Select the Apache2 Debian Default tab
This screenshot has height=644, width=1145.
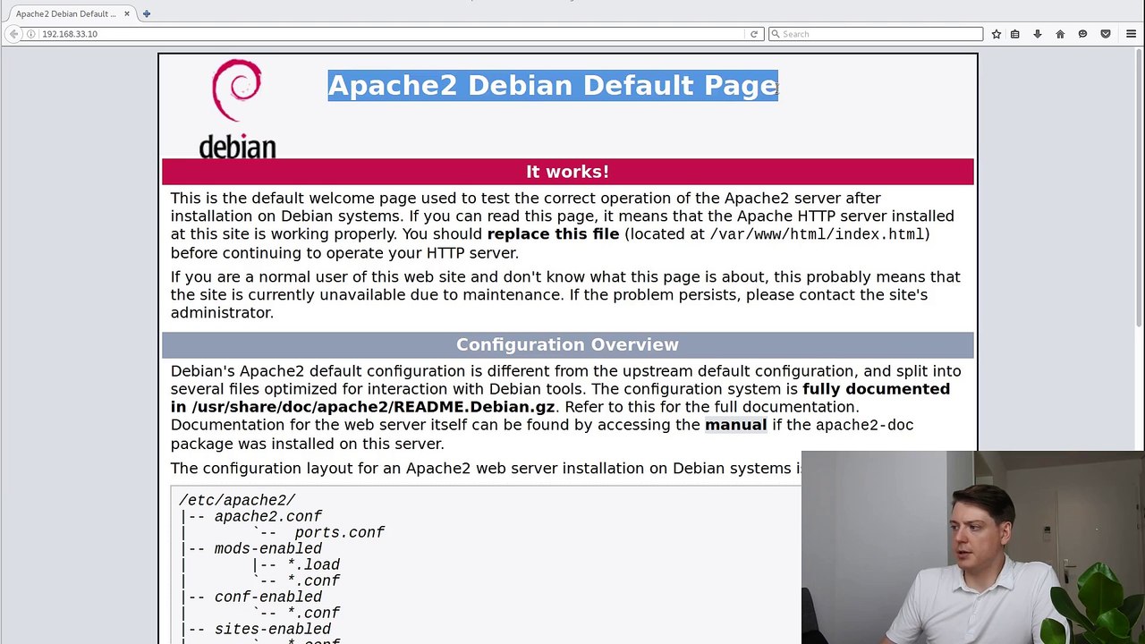[x=72, y=13]
